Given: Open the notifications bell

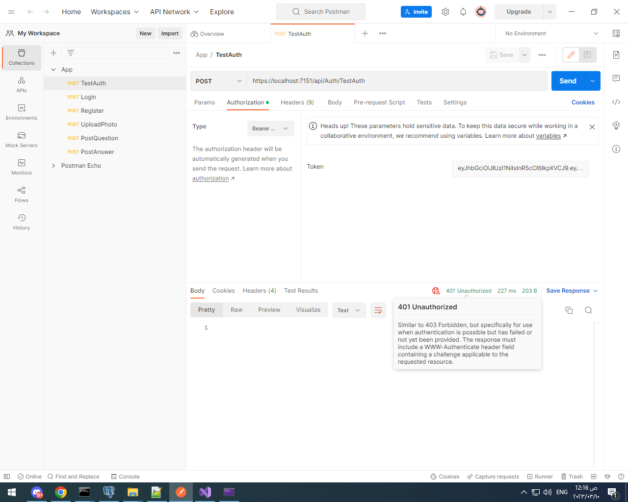Looking at the screenshot, I should click(x=463, y=12).
